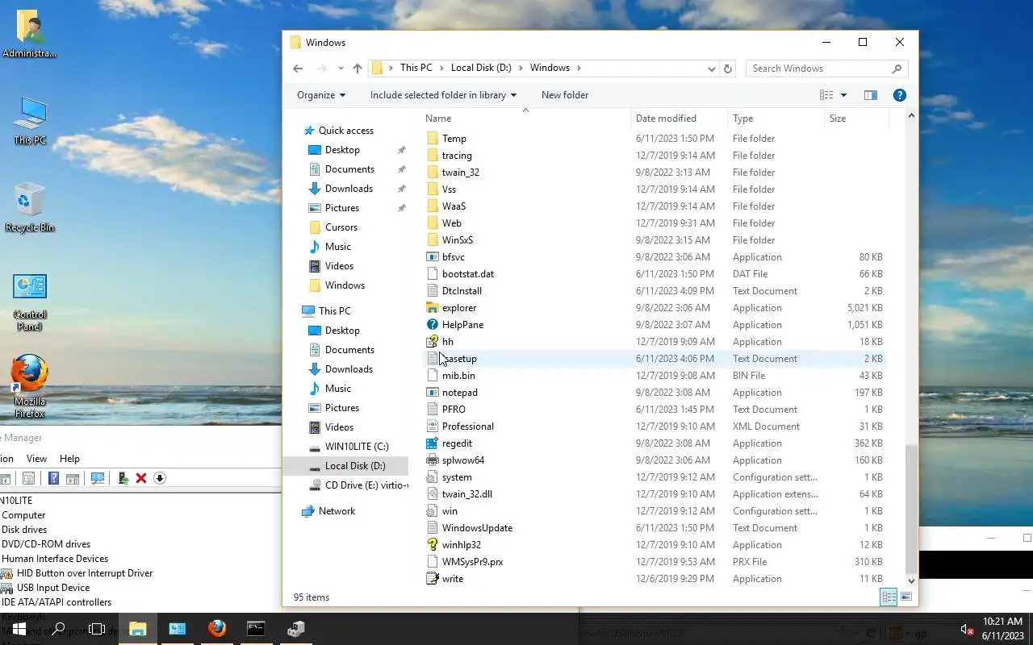Toggle the preview pane icon
The height and width of the screenshot is (645, 1033).
[870, 95]
